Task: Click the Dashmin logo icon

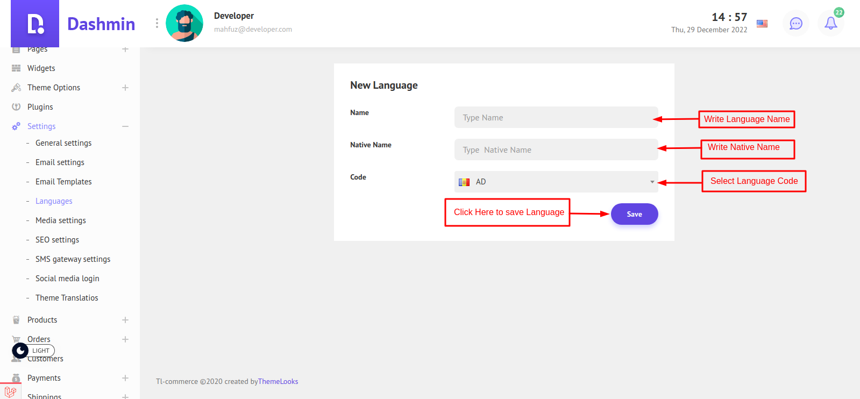Action: 35,24
